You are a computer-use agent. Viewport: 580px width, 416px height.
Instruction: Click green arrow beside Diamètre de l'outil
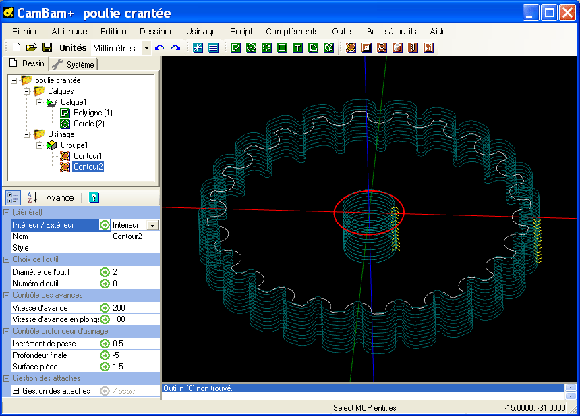(105, 272)
